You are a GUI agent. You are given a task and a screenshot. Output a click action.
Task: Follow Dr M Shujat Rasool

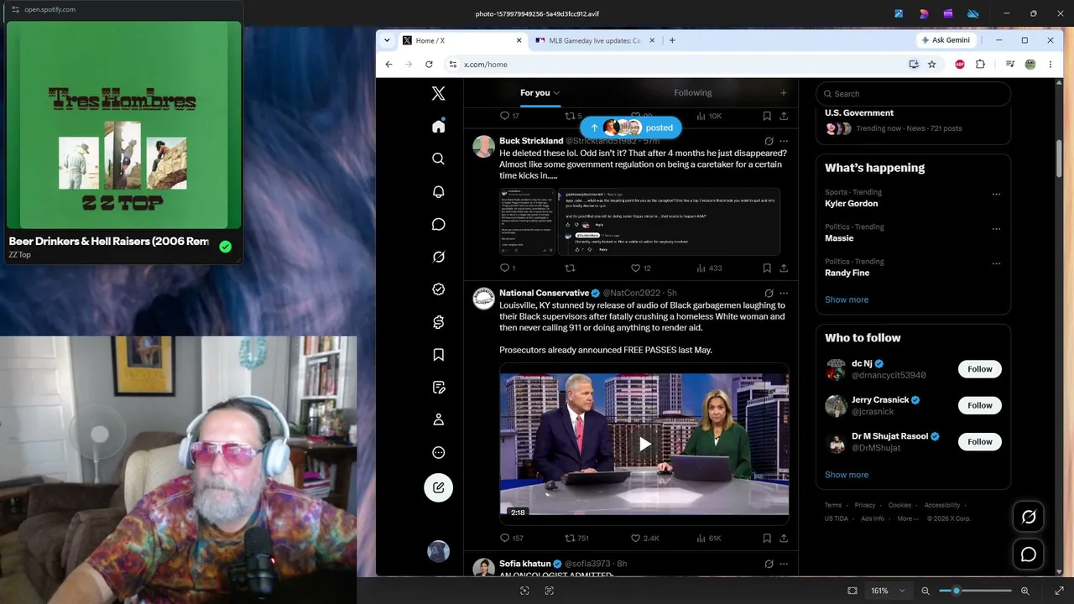click(980, 441)
